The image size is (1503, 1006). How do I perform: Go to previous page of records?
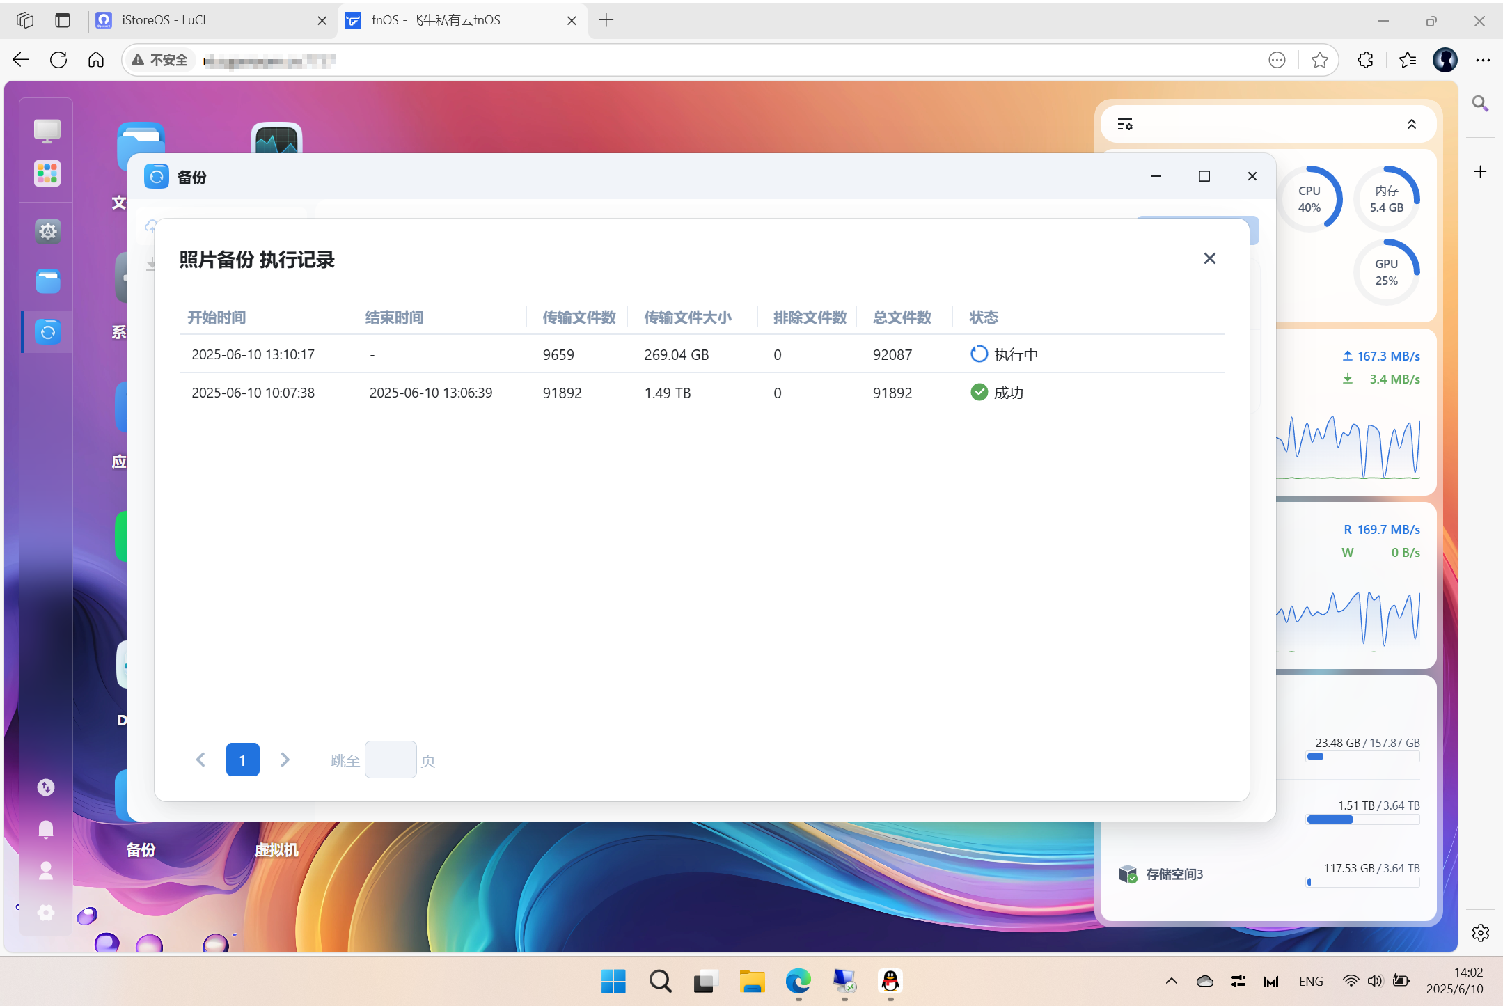click(x=200, y=760)
